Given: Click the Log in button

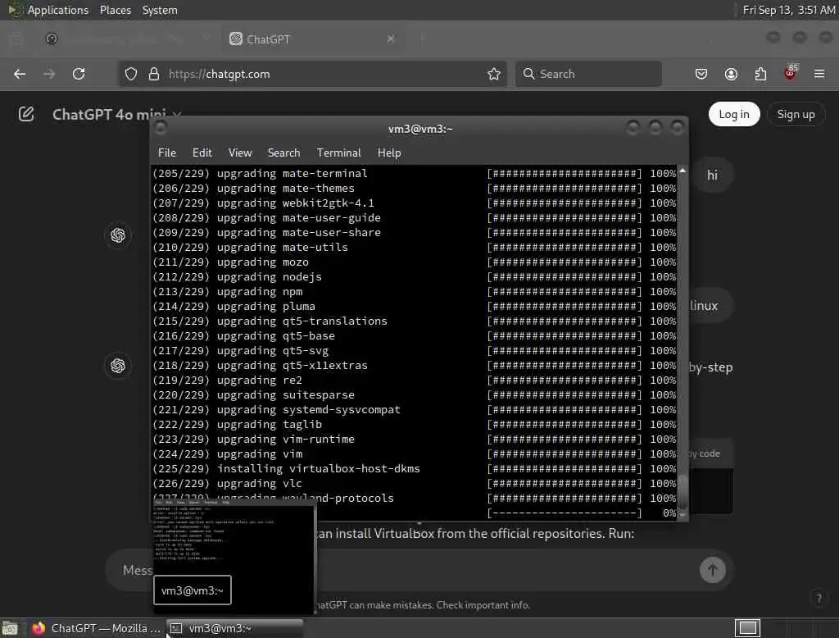Looking at the screenshot, I should coord(734,114).
